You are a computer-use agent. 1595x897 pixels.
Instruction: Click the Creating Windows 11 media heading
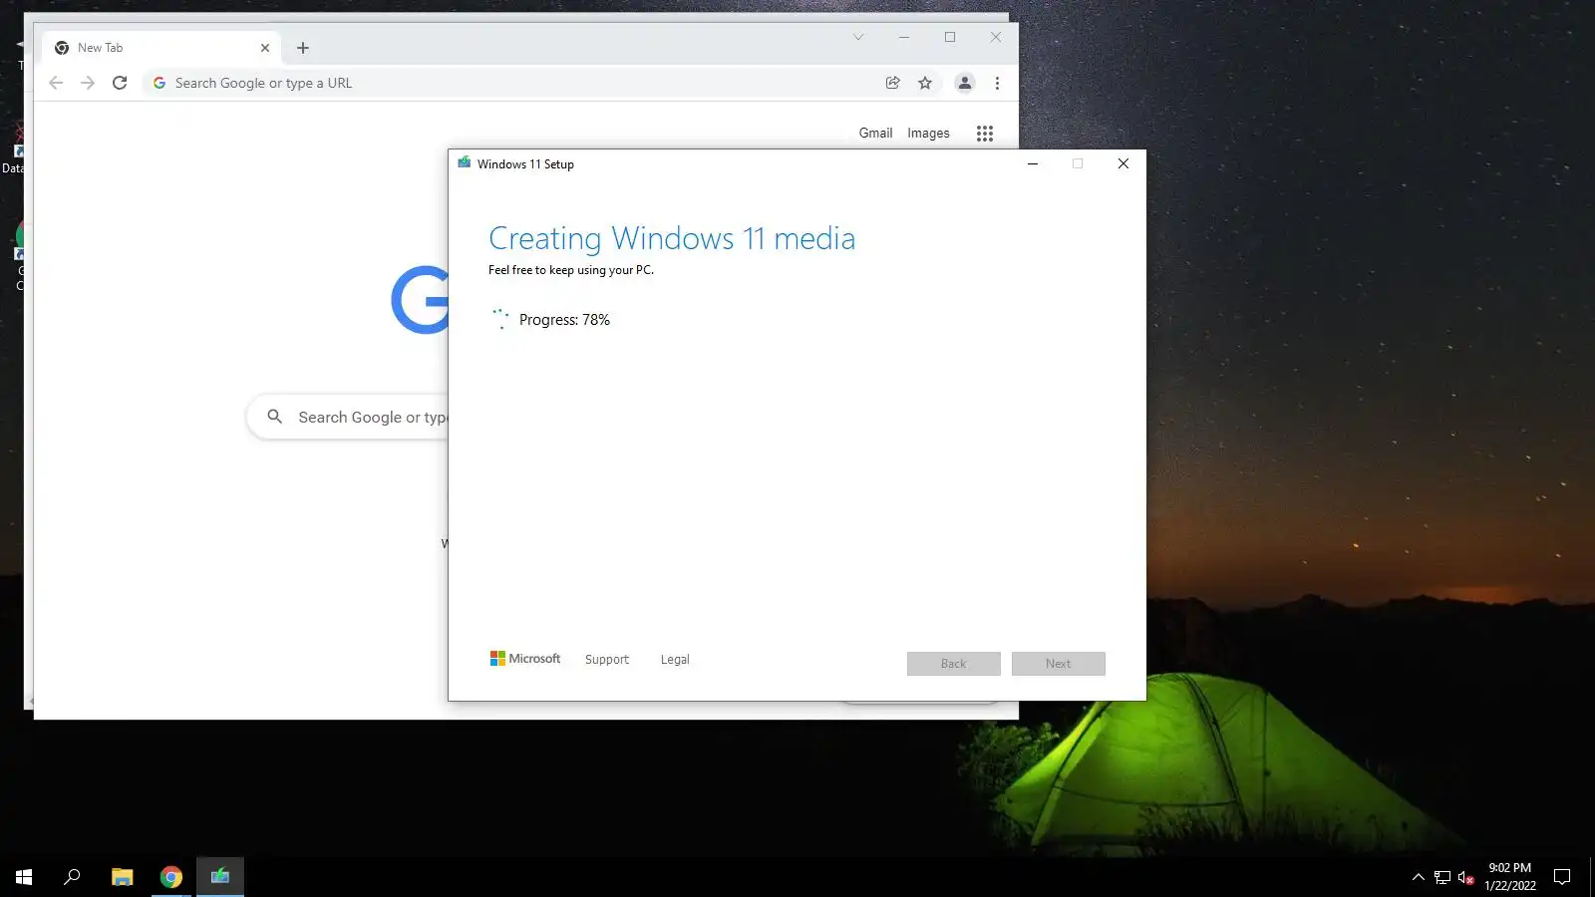(672, 238)
